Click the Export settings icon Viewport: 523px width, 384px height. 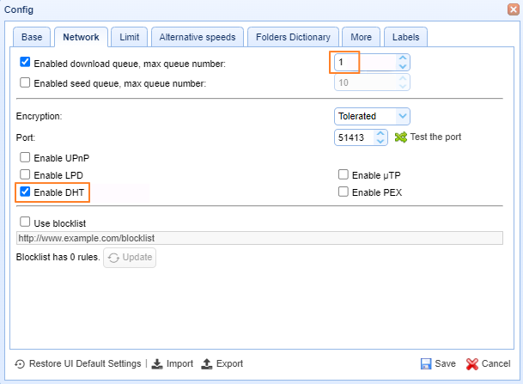click(x=207, y=363)
